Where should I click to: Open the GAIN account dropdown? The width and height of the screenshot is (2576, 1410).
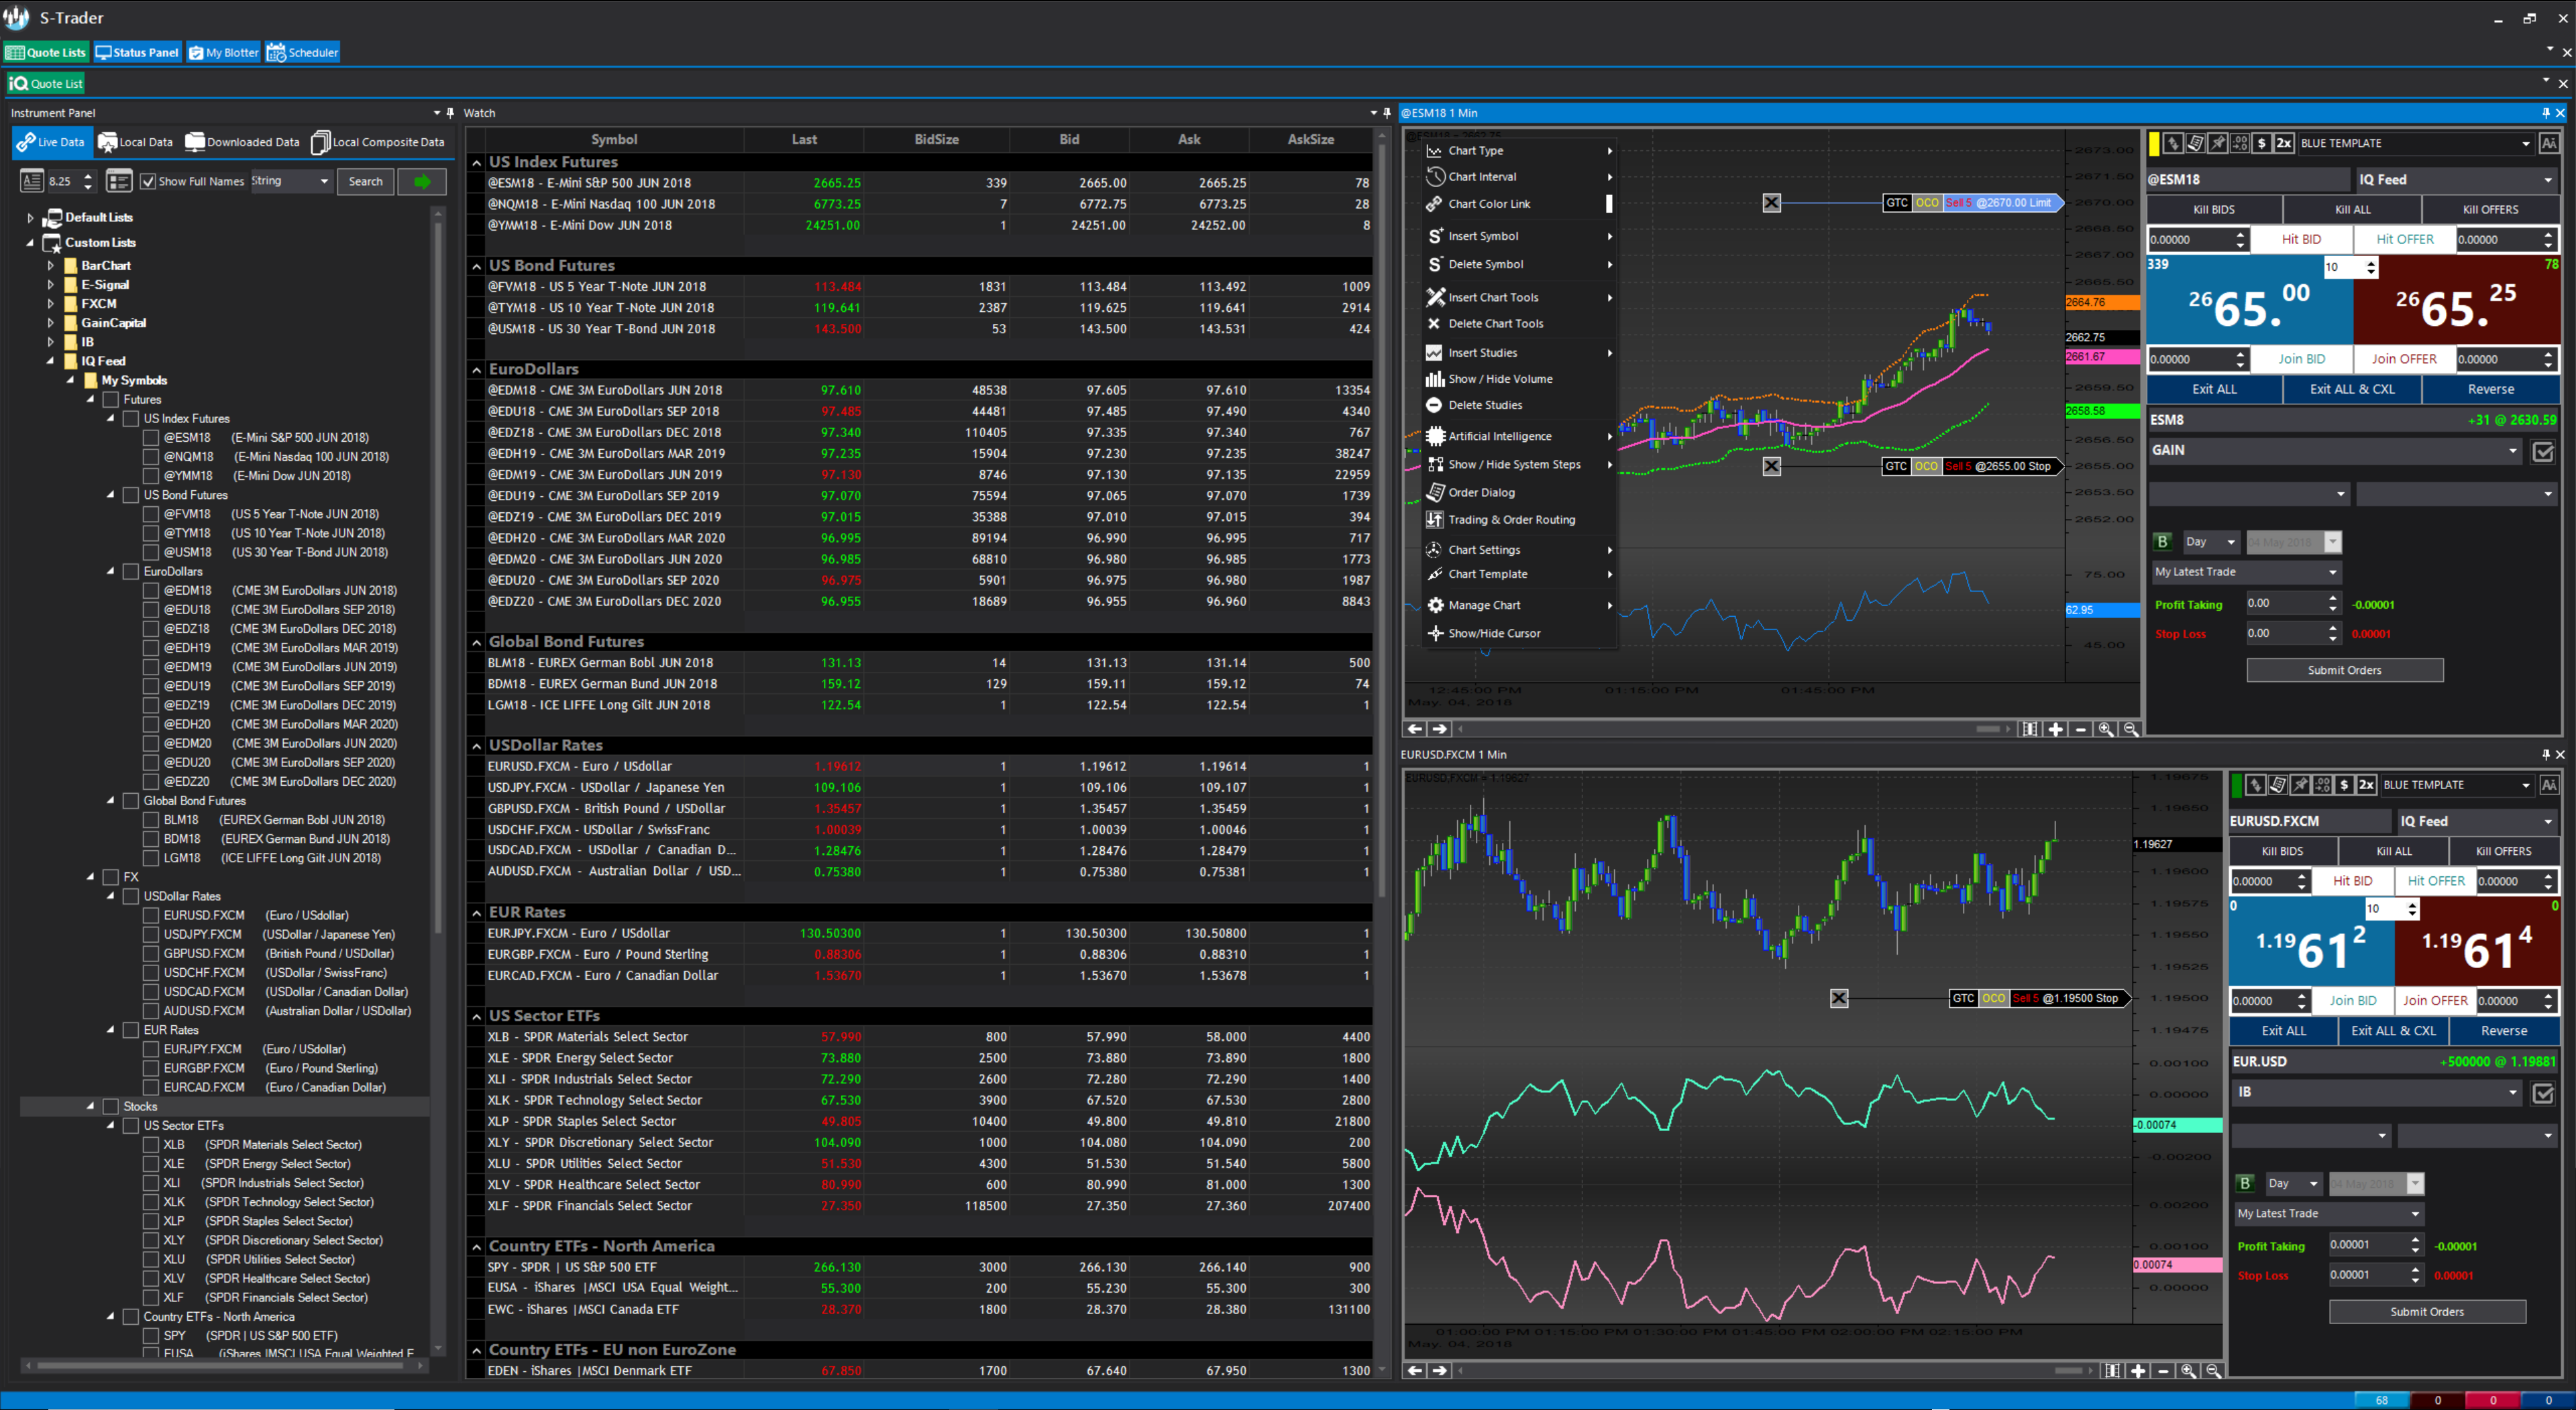[x=2335, y=451]
